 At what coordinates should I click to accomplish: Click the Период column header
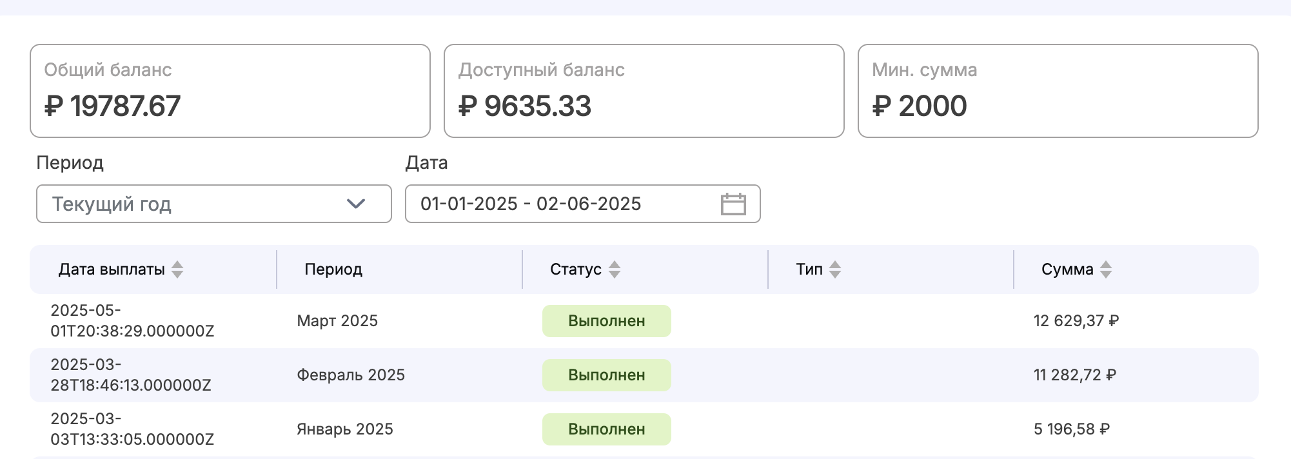[333, 269]
